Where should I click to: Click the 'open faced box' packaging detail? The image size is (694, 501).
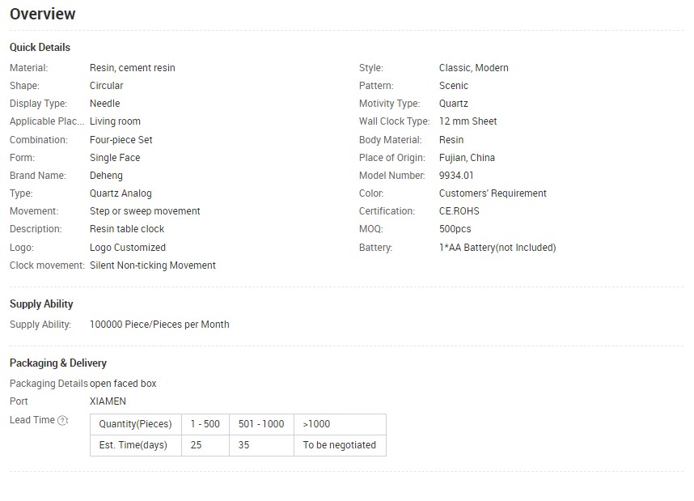pyautogui.click(x=123, y=384)
